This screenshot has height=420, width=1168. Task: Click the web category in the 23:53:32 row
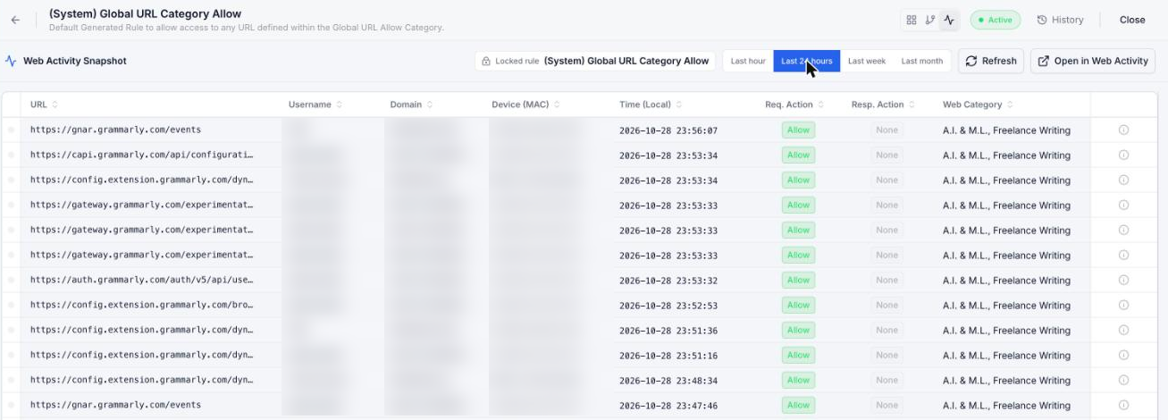point(1006,280)
